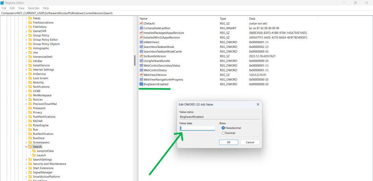The width and height of the screenshot is (373, 181).
Task: Select the SmartActionPlatform tree key
Action: click(x=46, y=177)
